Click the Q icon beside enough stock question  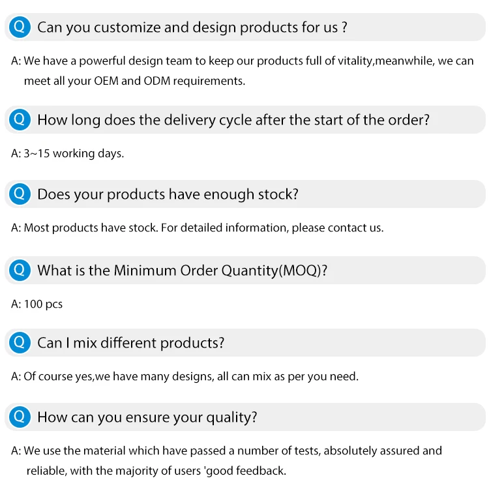[x=20, y=194]
